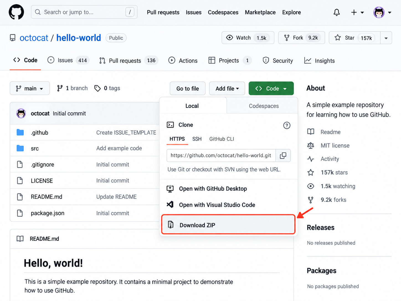The height and width of the screenshot is (301, 401).
Task: Click the package.json file icon
Action: 20,213
